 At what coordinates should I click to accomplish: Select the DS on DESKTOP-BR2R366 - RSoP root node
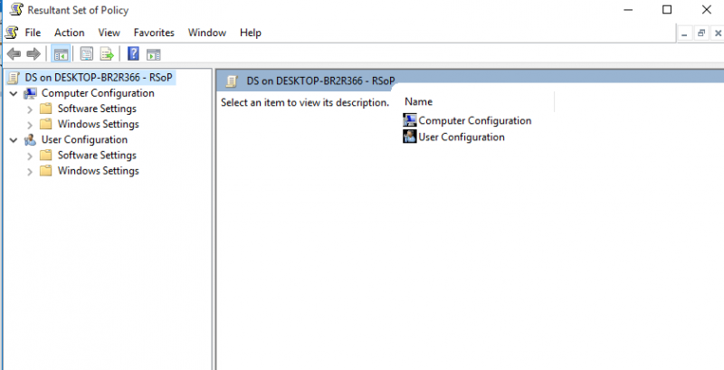99,78
